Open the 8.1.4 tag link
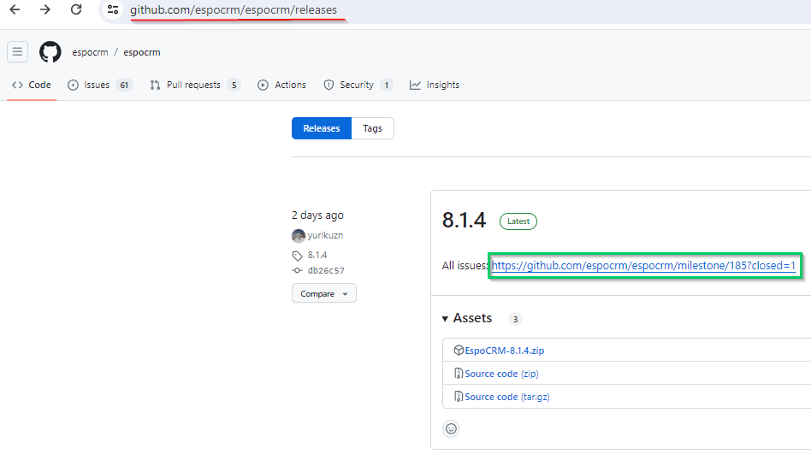 click(317, 255)
